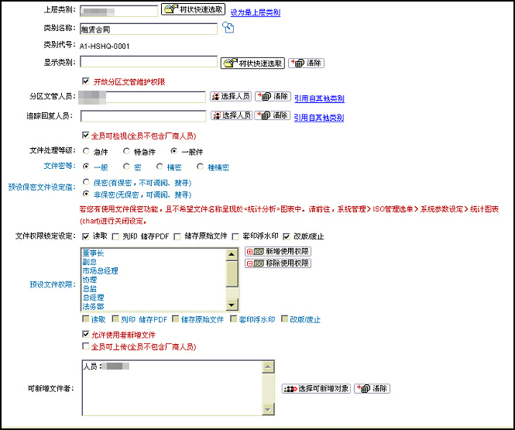
Task: Select 机密 file confidentiality radio
Action: pyautogui.click(x=160, y=167)
